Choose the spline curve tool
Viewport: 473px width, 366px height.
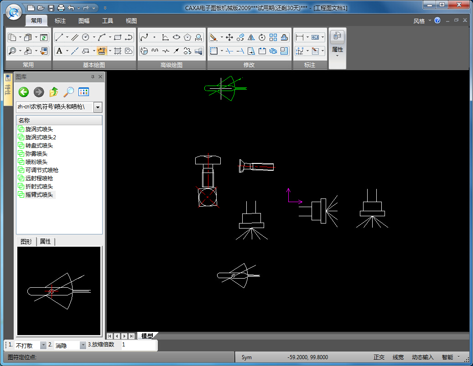point(144,37)
